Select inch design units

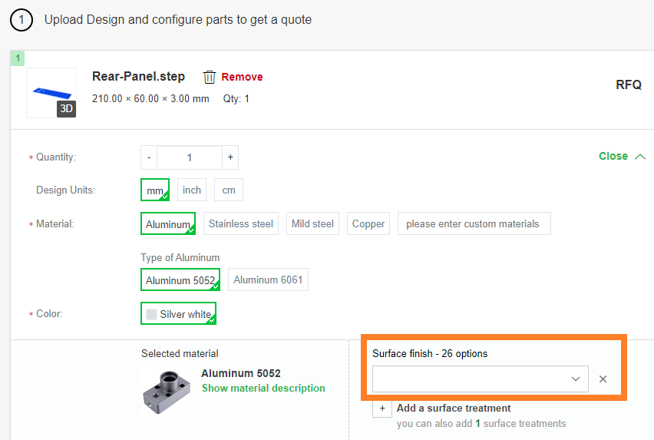192,190
